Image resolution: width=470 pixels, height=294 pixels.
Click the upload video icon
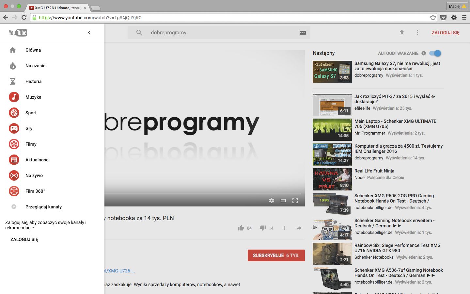pos(402,33)
